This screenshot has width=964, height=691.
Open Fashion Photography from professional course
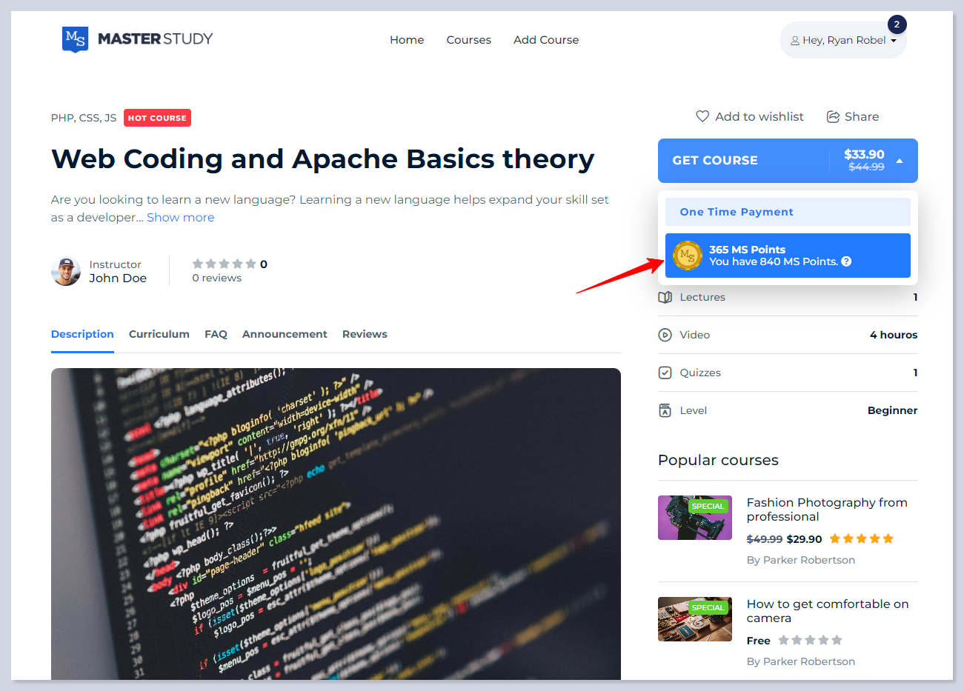pyautogui.click(x=826, y=510)
